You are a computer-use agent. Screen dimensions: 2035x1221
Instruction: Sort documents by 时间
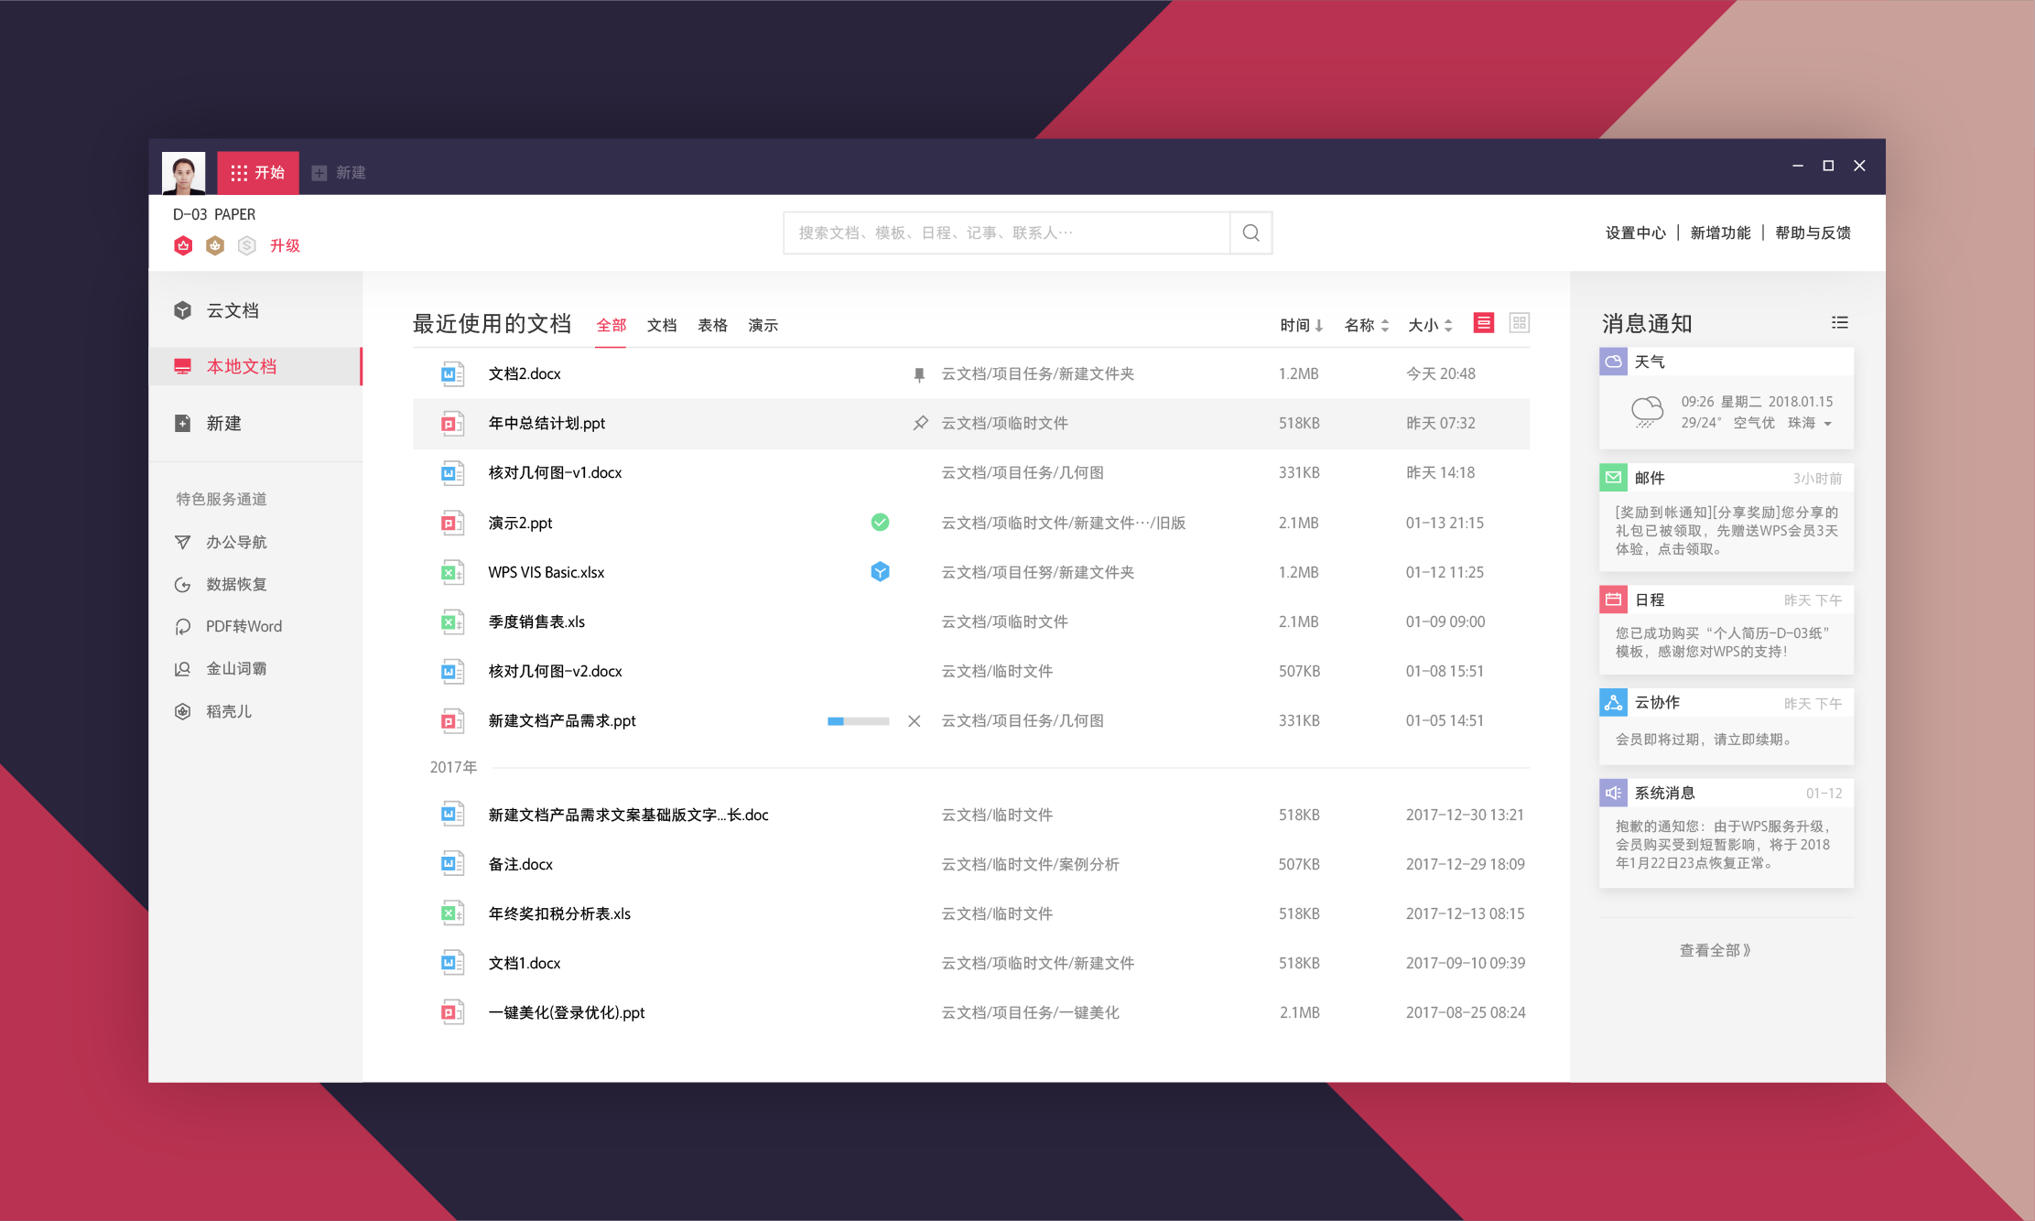(x=1301, y=325)
